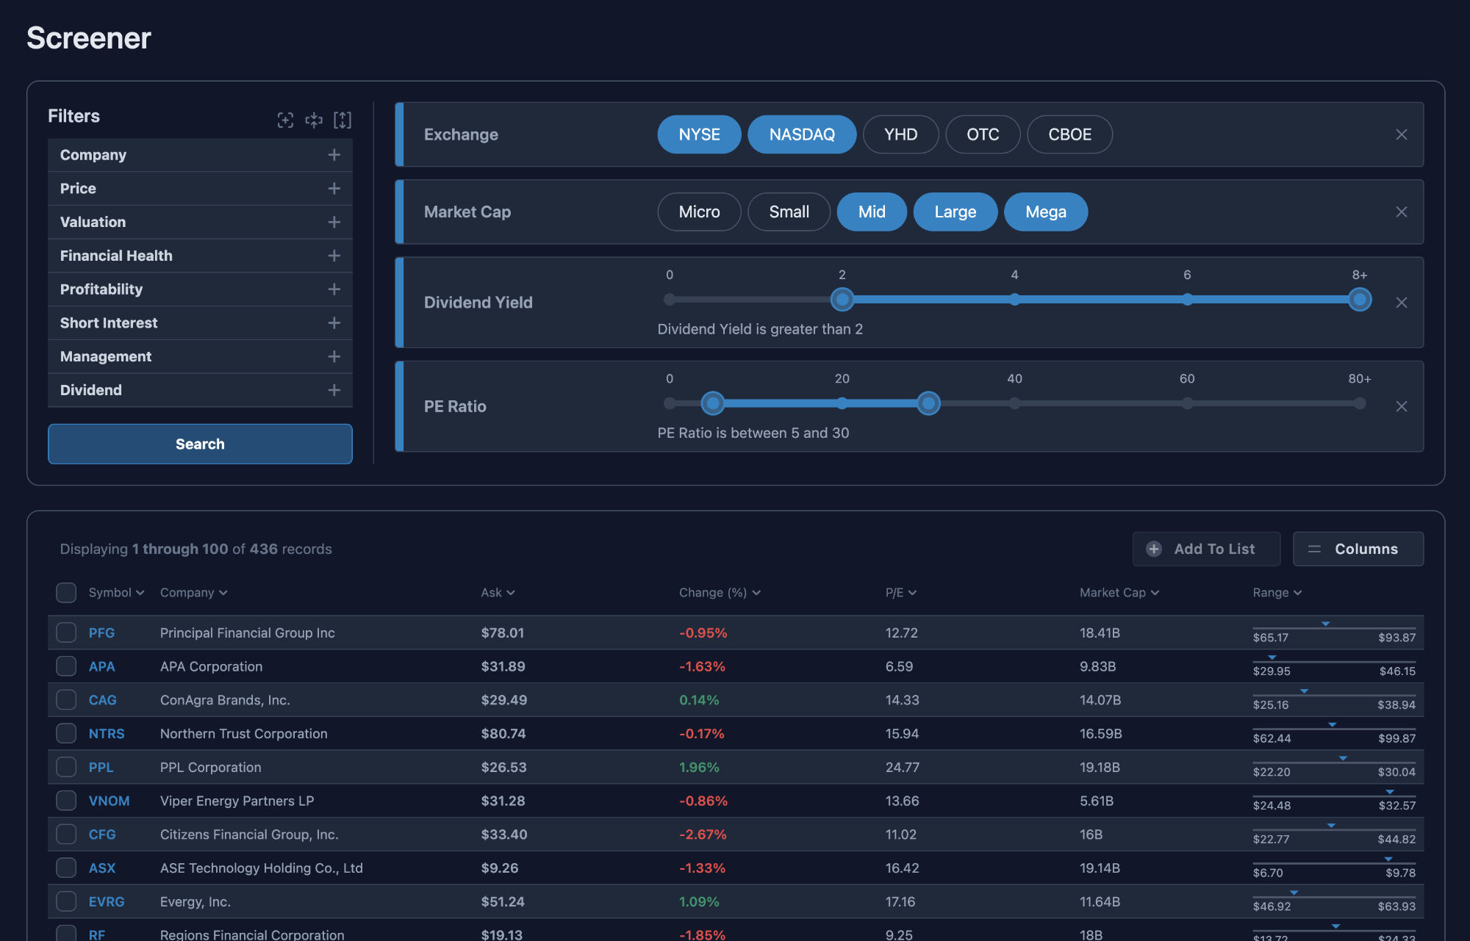This screenshot has height=941, width=1470.
Task: Check the select-all checkbox in table header
Action: (x=66, y=592)
